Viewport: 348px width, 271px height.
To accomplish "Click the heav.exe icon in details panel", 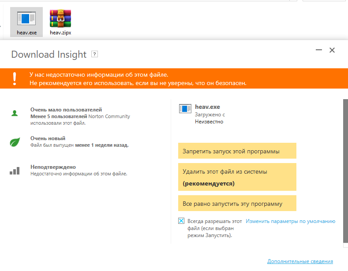I will click(185, 108).
